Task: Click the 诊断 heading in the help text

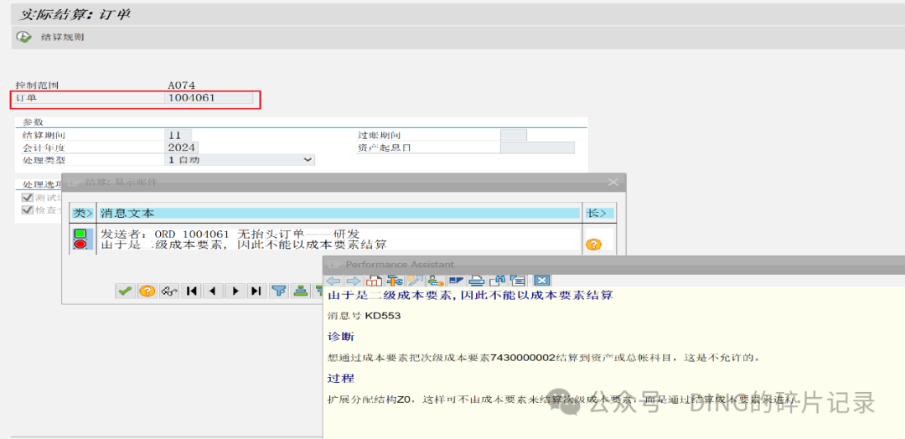Action: click(x=341, y=336)
